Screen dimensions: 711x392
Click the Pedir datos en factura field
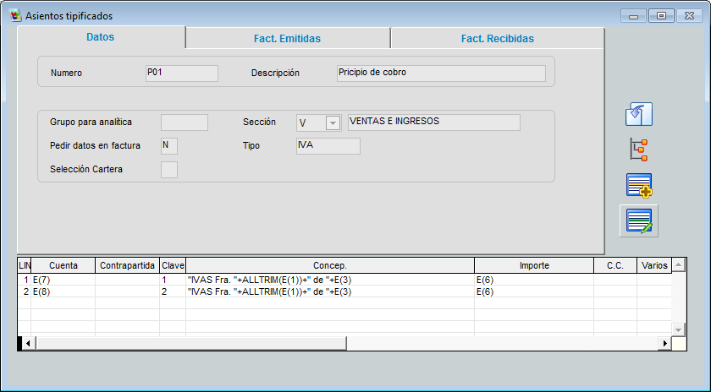coord(169,146)
